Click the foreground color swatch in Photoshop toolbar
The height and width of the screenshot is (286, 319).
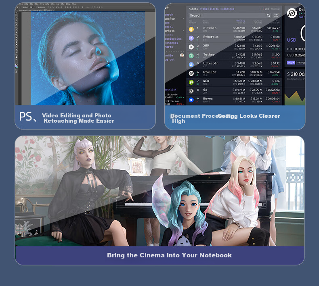tap(16, 66)
